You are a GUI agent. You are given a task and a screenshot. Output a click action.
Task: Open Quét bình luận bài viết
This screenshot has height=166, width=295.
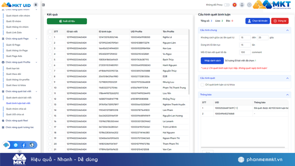(18, 103)
